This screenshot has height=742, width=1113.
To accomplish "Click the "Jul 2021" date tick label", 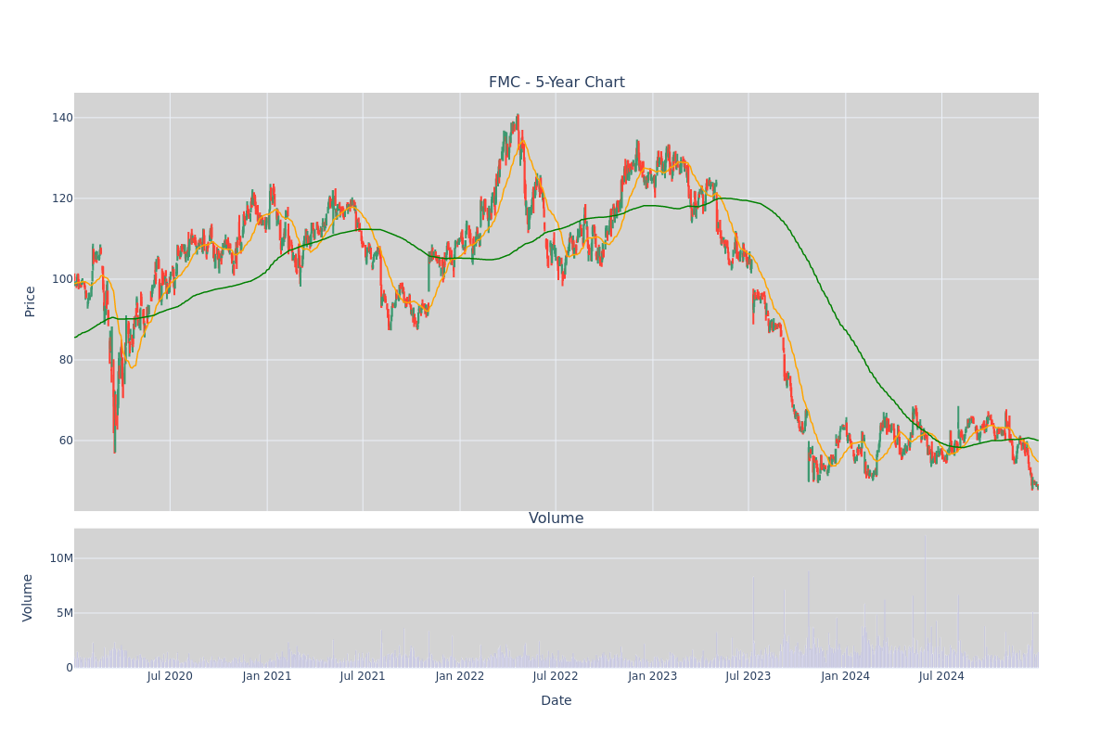I will point(363,676).
